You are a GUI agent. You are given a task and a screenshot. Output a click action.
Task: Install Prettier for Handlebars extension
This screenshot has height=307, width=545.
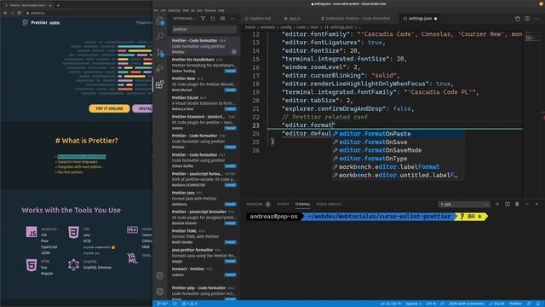point(230,71)
